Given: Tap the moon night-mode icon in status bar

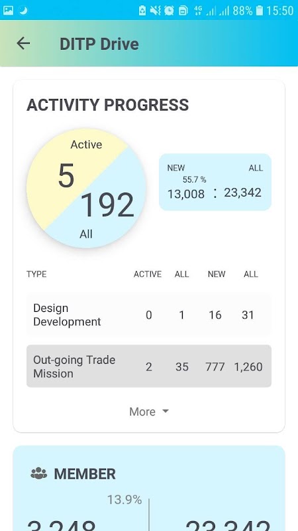Looking at the screenshot, I should 23,11.
